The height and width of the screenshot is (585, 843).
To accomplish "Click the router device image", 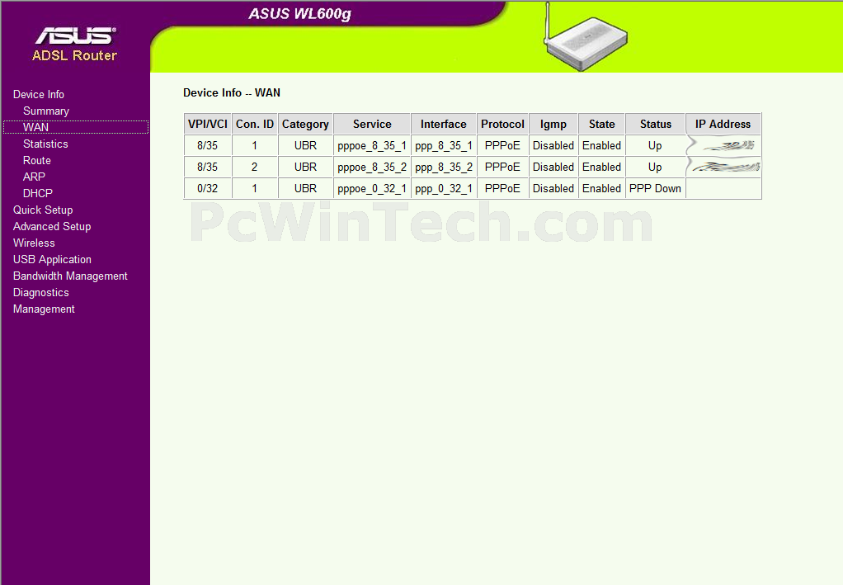I will pyautogui.click(x=586, y=39).
